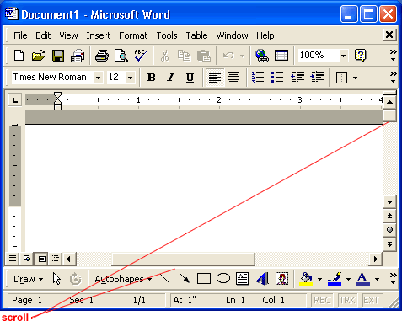Viewport: 402px width, 321px height.
Task: Insert a Text Box from Drawing toolbar
Action: click(242, 279)
